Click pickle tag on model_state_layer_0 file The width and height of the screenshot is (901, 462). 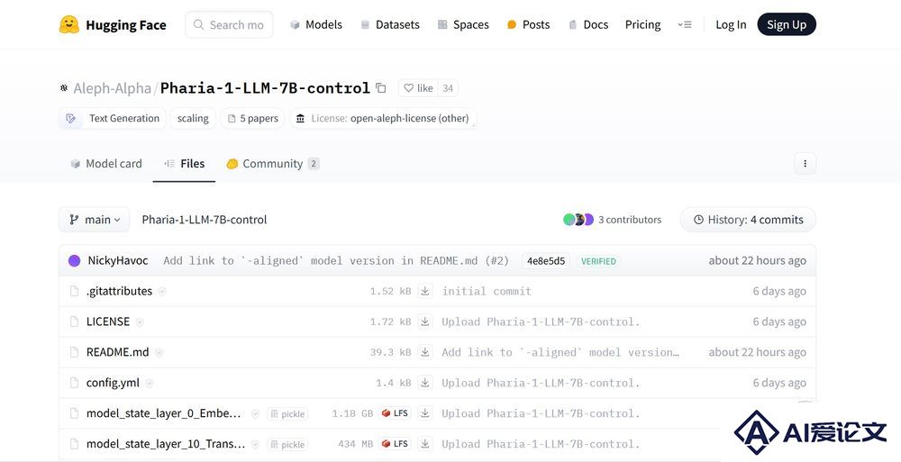click(x=287, y=414)
